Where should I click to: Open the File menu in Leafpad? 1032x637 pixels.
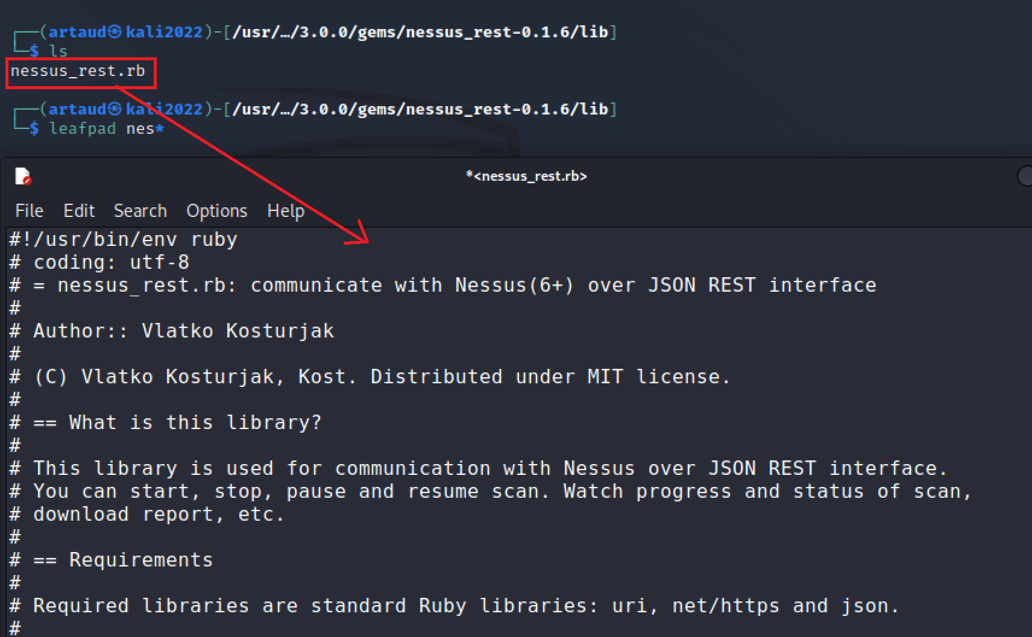coord(28,210)
